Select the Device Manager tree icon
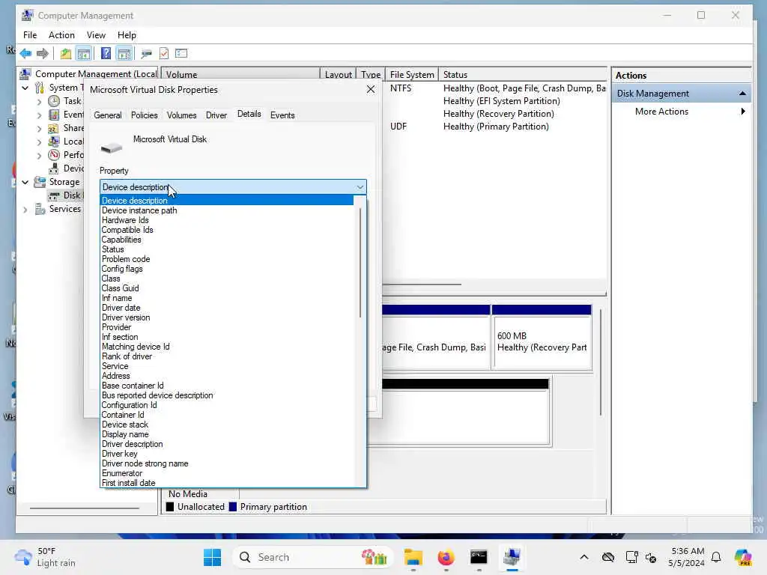Image resolution: width=767 pixels, height=575 pixels. tap(54, 168)
